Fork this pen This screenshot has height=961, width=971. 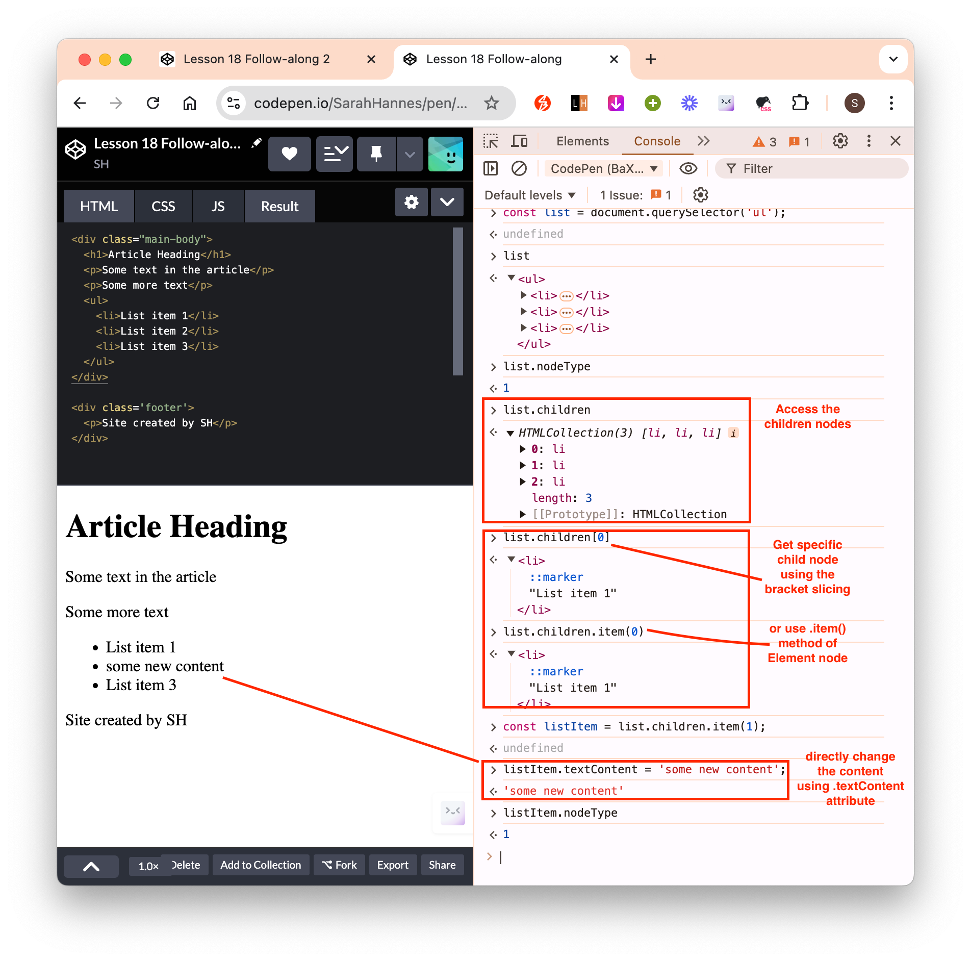339,865
